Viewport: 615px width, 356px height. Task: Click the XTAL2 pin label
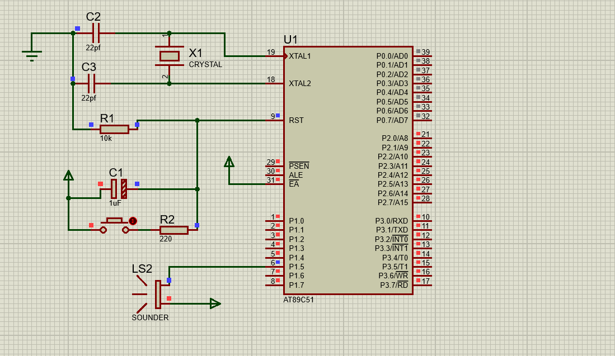300,83
